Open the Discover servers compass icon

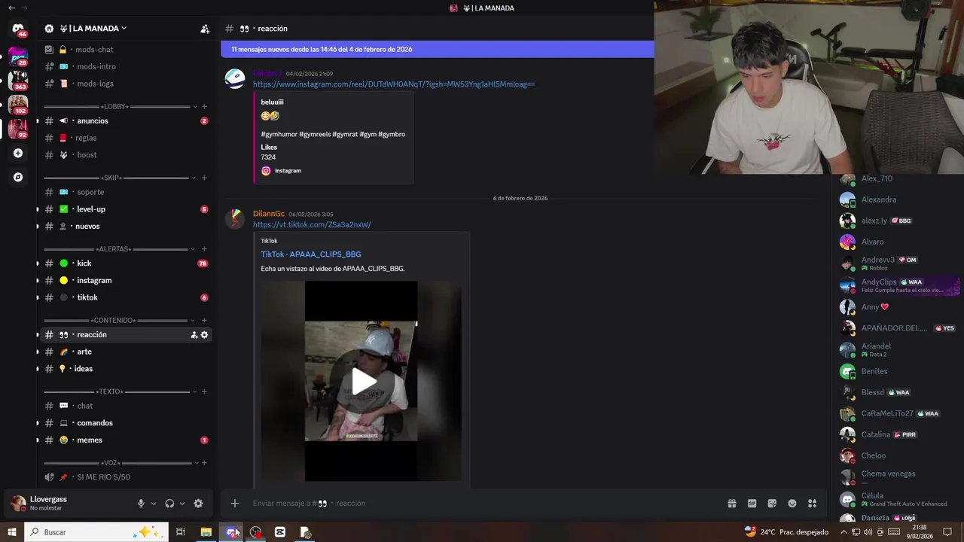point(18,177)
